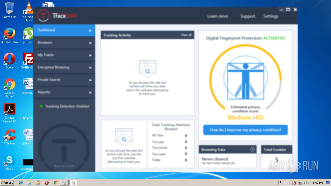The height and width of the screenshot is (186, 331).
Task: Open the Browsers section in sidebar
Action: 64,43
